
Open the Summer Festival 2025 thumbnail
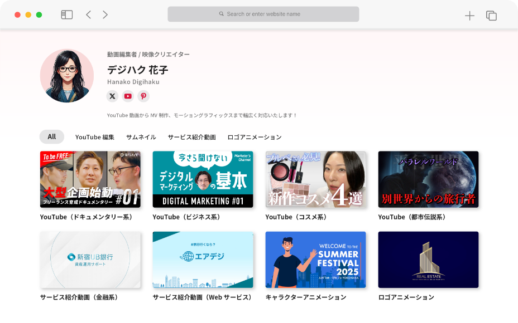point(315,260)
